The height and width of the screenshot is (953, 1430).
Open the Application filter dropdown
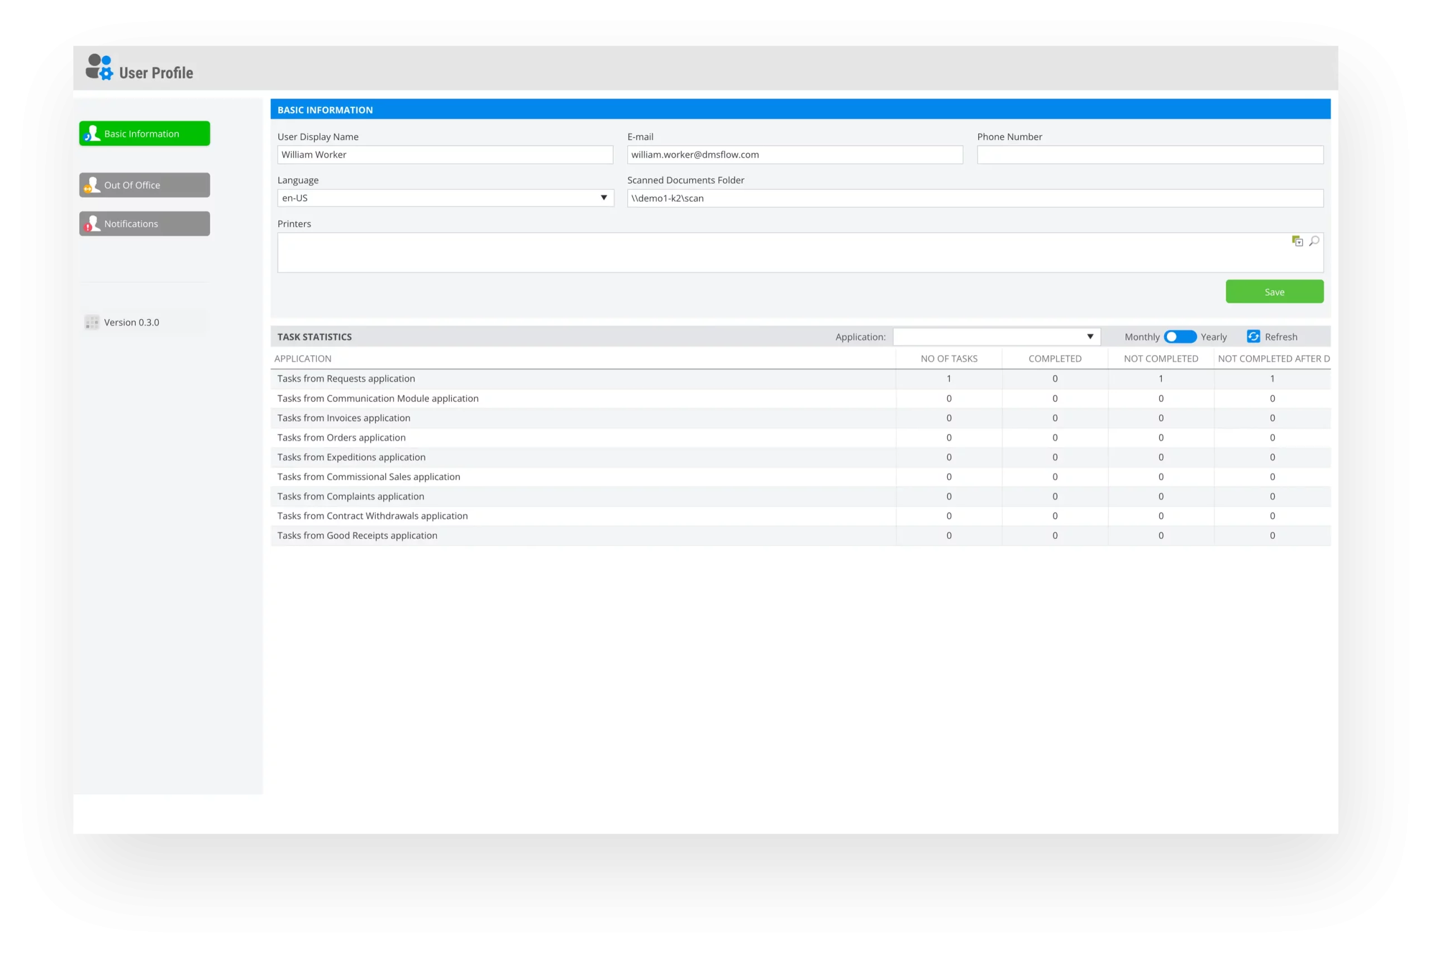tap(996, 337)
